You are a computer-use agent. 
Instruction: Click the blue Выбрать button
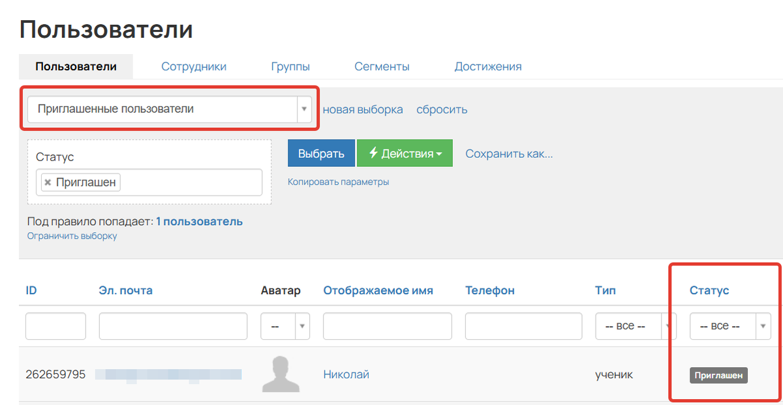(x=321, y=153)
